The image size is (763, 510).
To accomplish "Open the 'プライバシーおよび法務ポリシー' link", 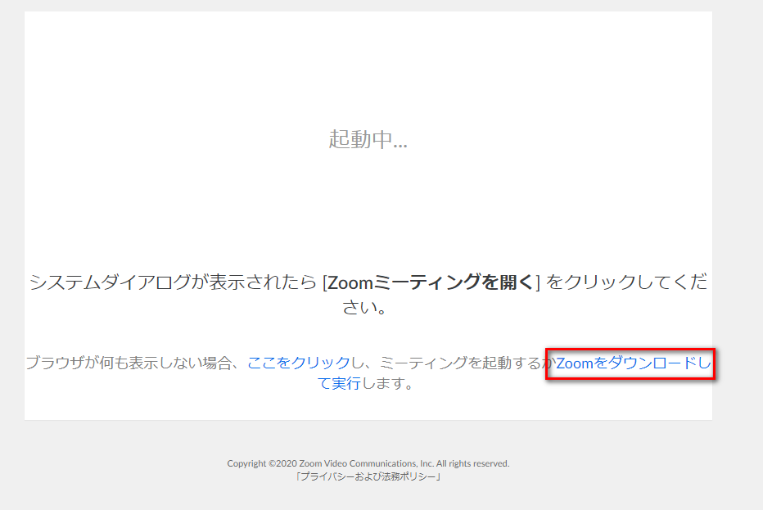I will pos(368,476).
